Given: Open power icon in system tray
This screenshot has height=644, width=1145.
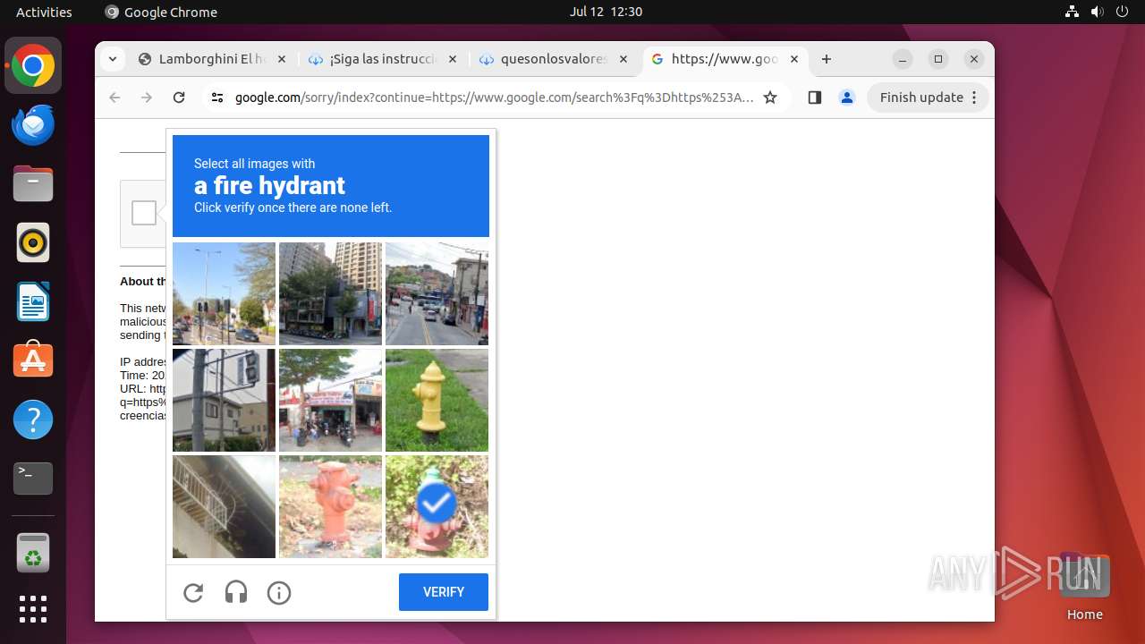Looking at the screenshot, I should tap(1123, 12).
